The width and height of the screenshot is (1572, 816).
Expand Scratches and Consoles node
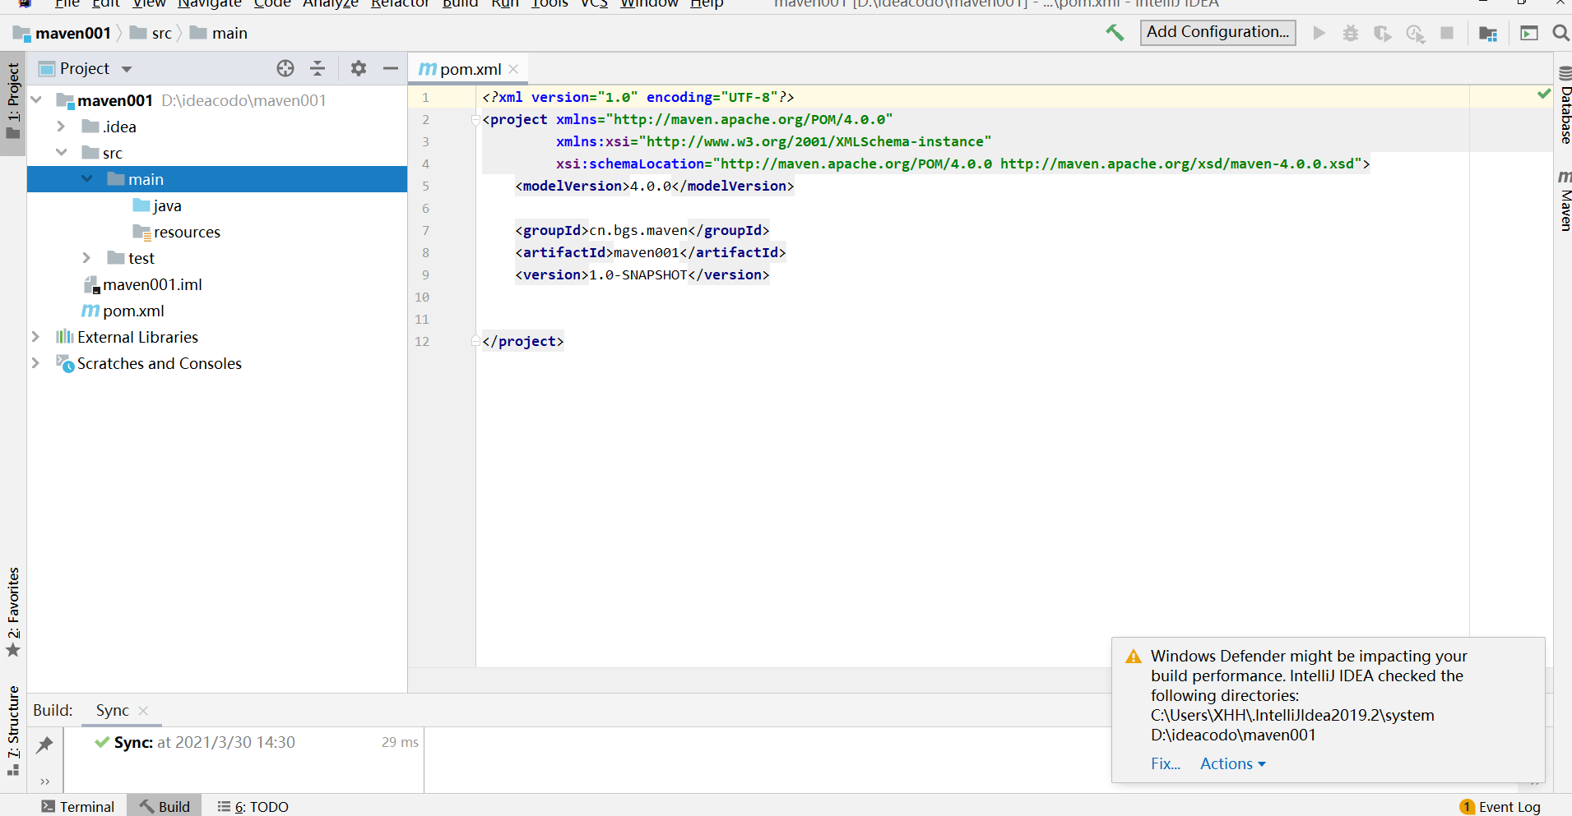36,363
